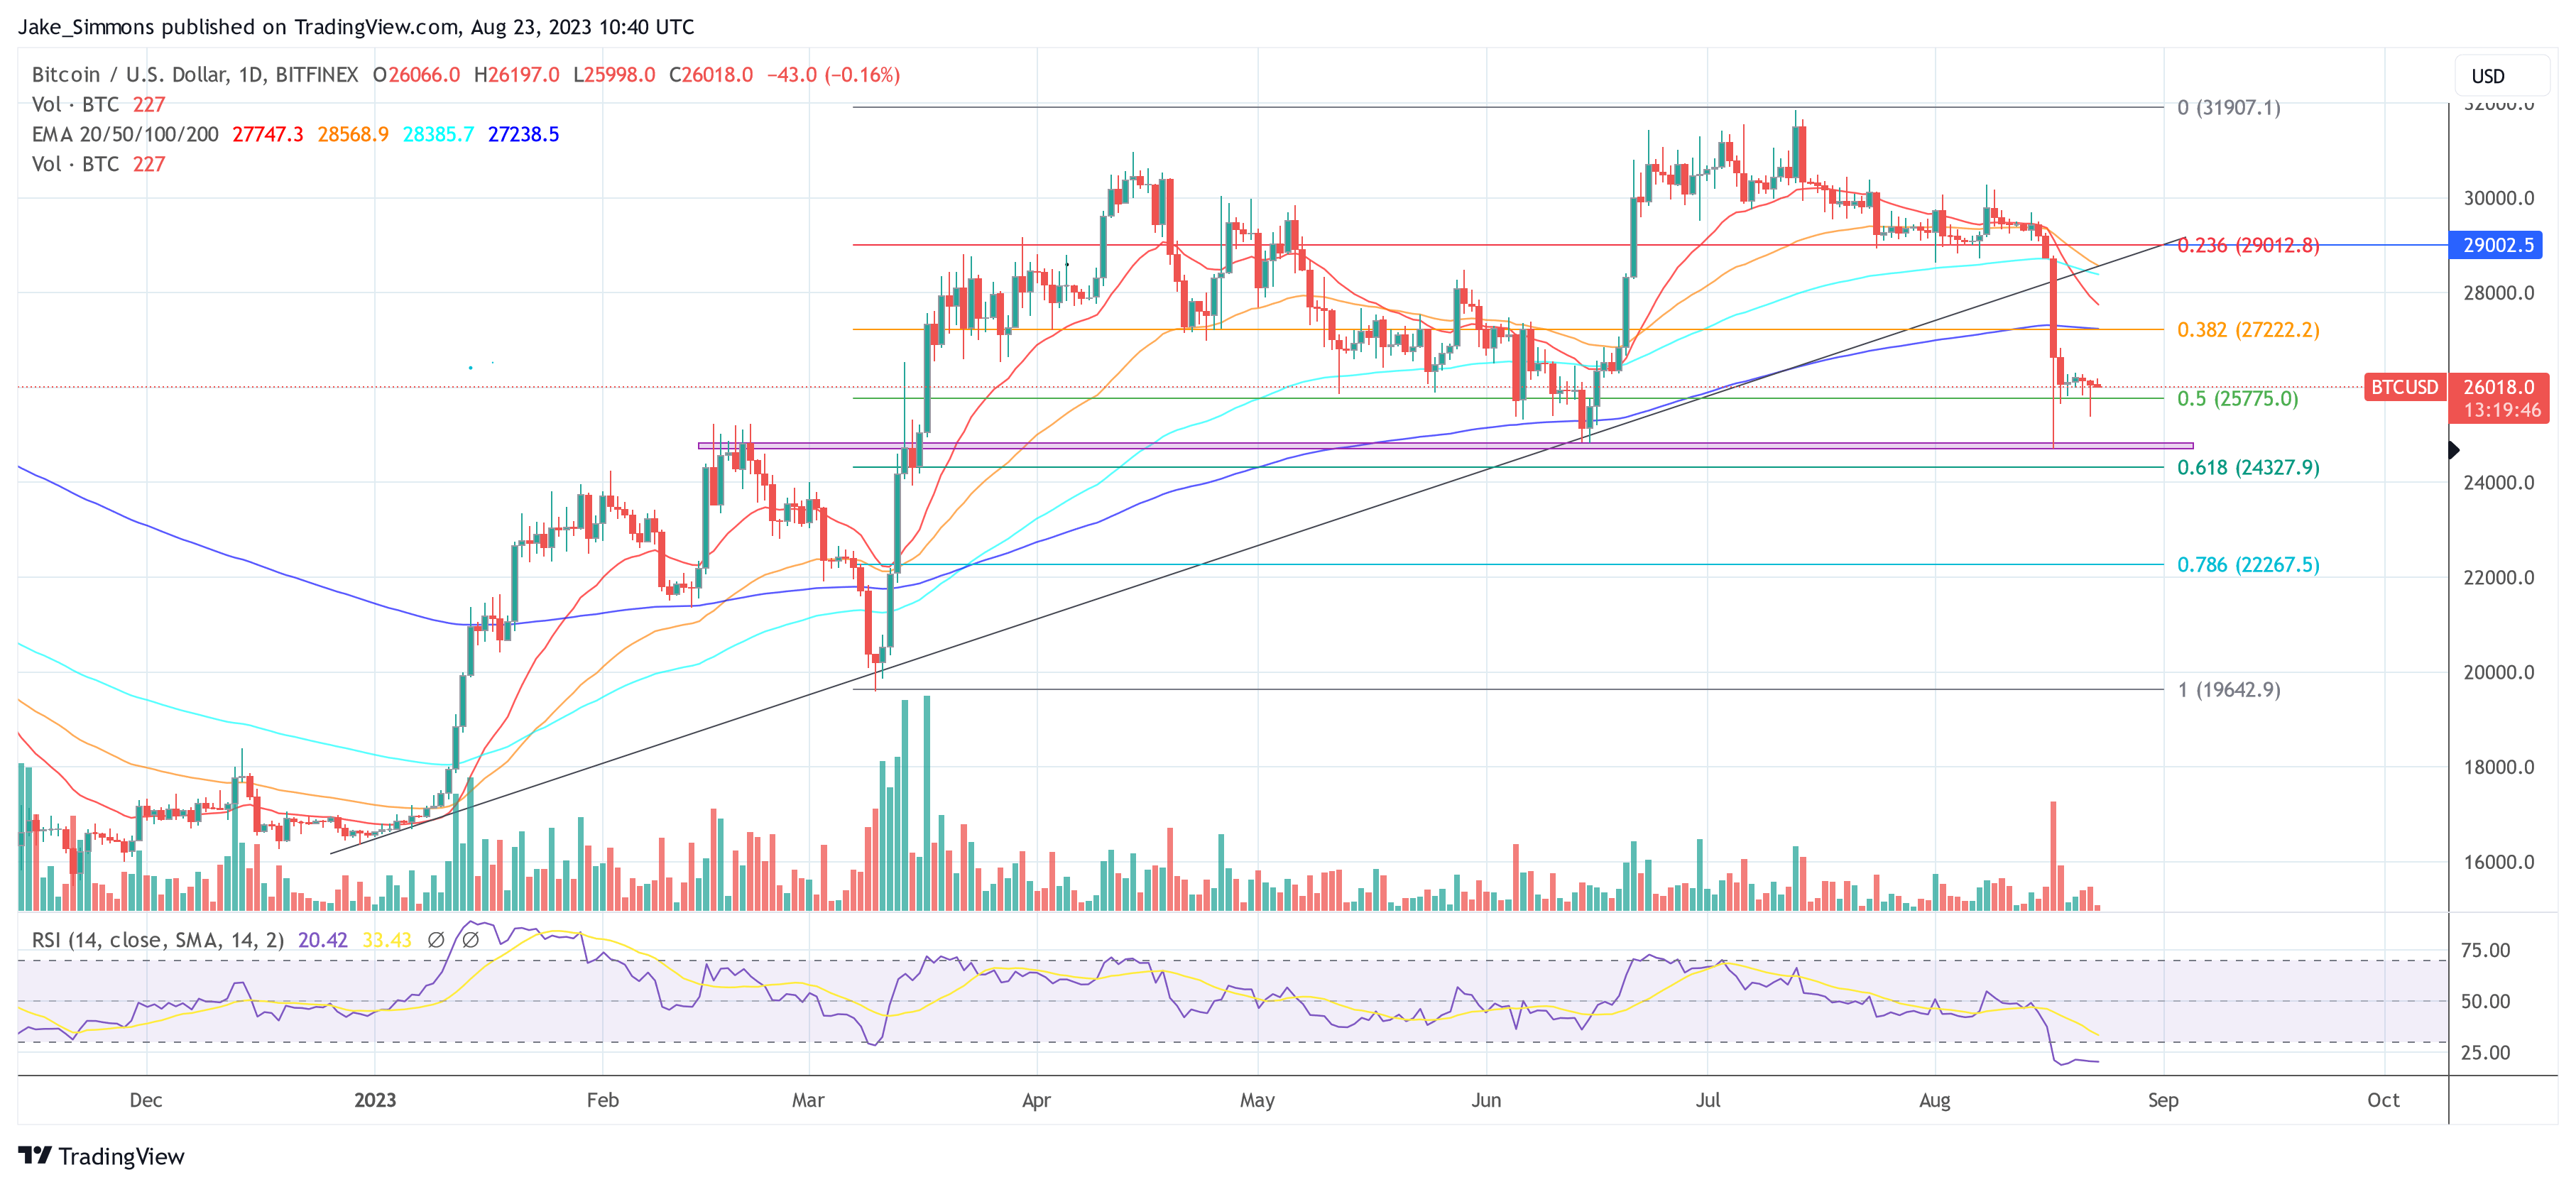
Task: Click the Jun label on the time axis
Action: (1486, 1100)
